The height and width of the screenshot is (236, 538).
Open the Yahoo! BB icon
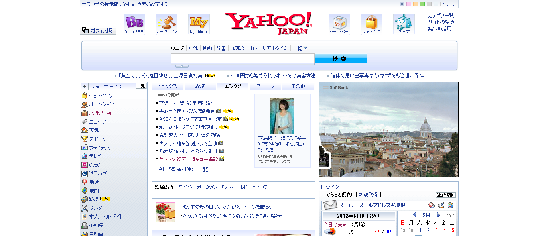click(134, 24)
